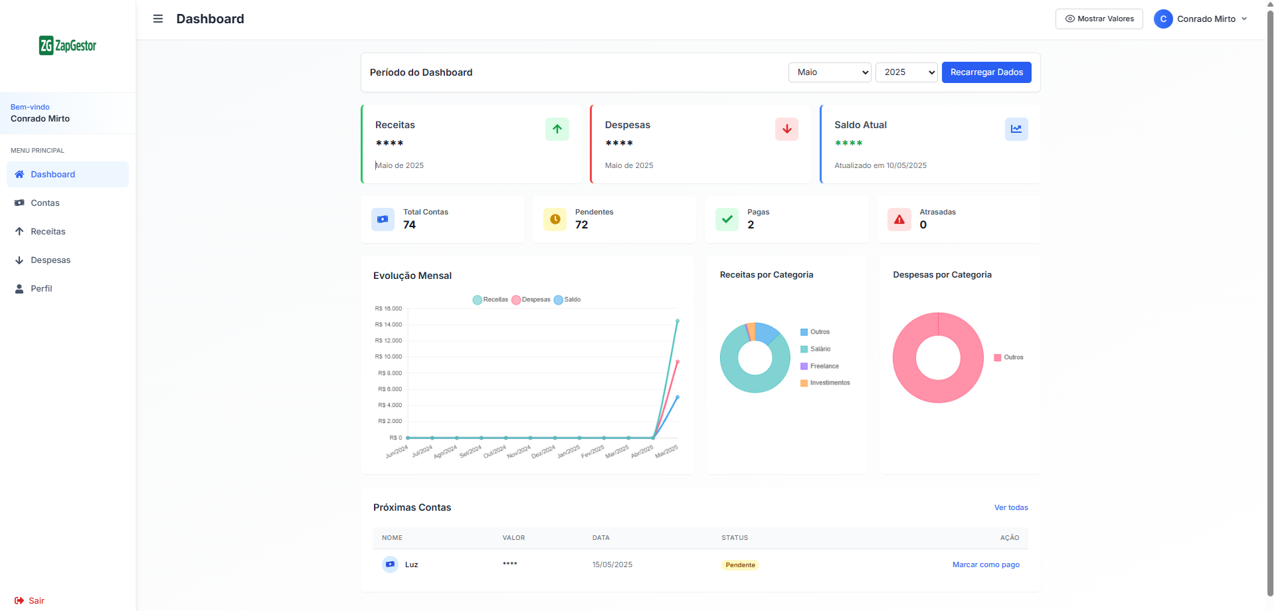Click the Contas wallet icon
This screenshot has height=611, width=1274.
[19, 203]
